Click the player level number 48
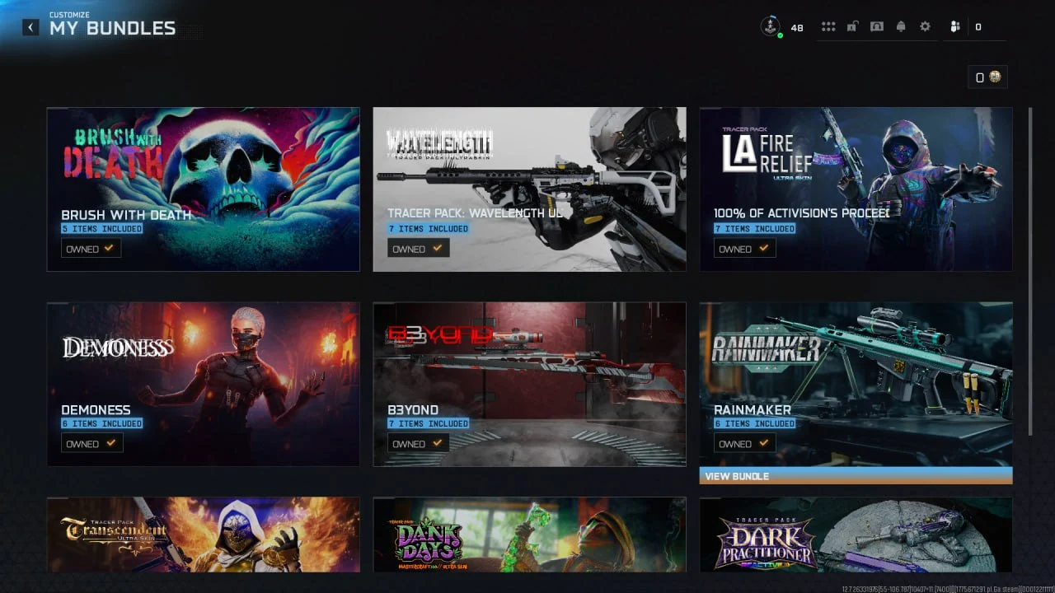 pos(797,28)
